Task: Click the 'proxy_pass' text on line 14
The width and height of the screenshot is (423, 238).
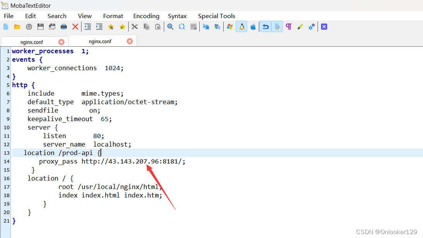Action: tap(58, 161)
